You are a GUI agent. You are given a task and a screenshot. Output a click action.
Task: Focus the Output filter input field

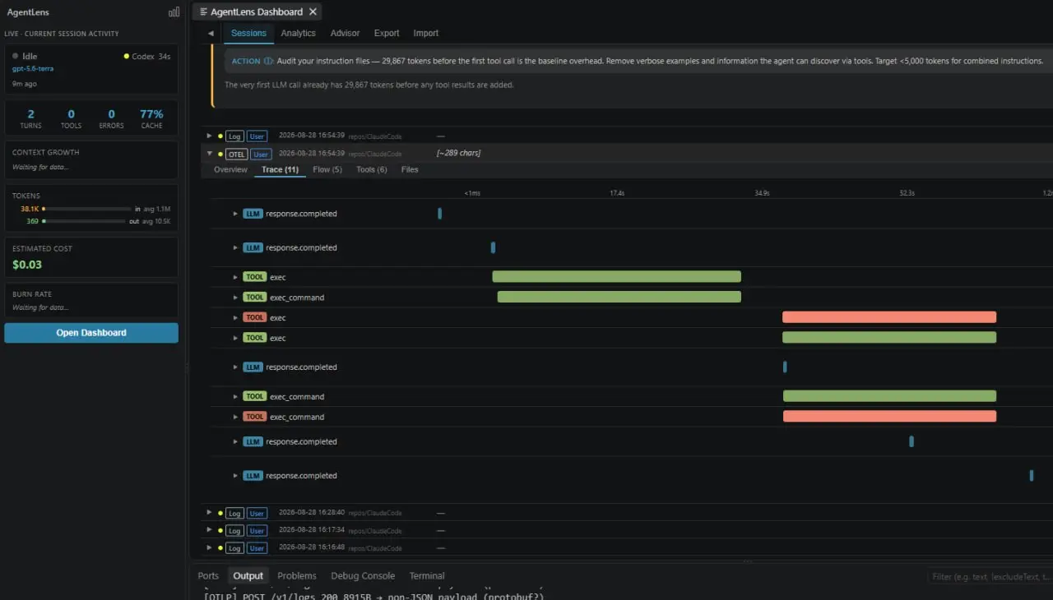tap(990, 577)
